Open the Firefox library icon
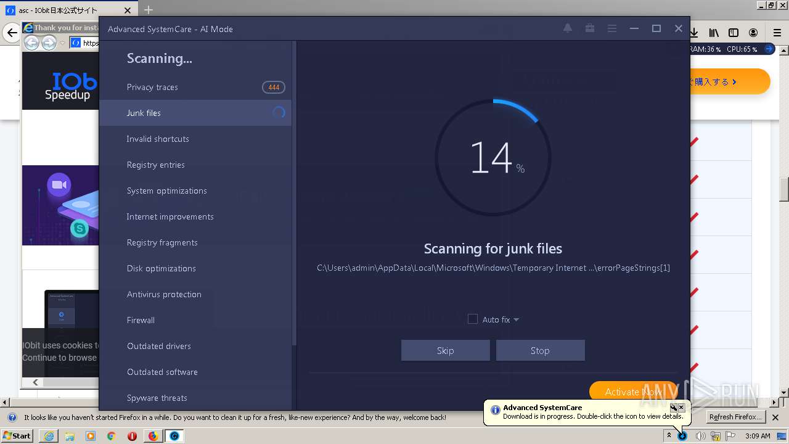Image resolution: width=789 pixels, height=444 pixels. [x=714, y=33]
